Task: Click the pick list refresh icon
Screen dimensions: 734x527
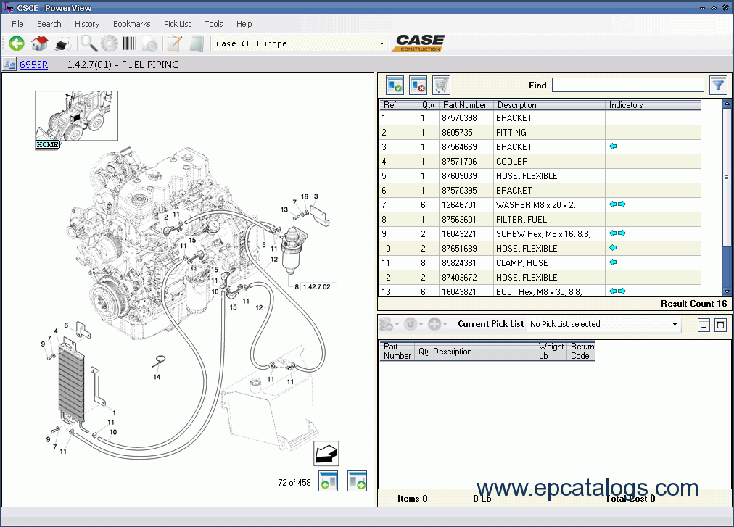Action: click(411, 324)
